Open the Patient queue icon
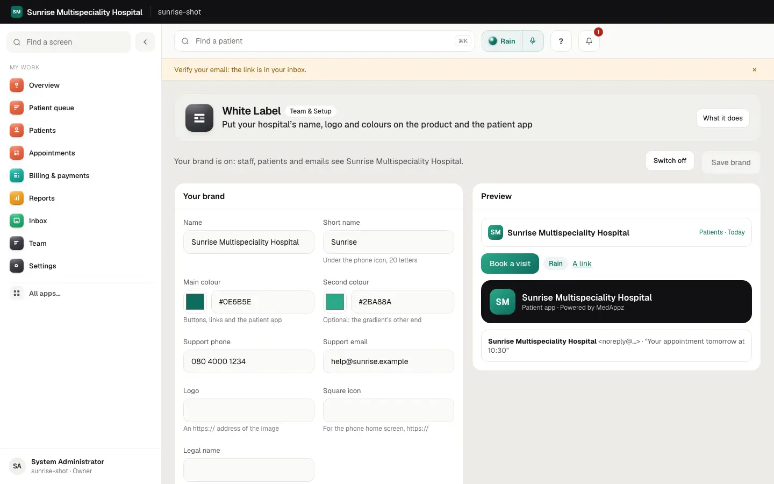The image size is (774, 484). [x=17, y=108]
